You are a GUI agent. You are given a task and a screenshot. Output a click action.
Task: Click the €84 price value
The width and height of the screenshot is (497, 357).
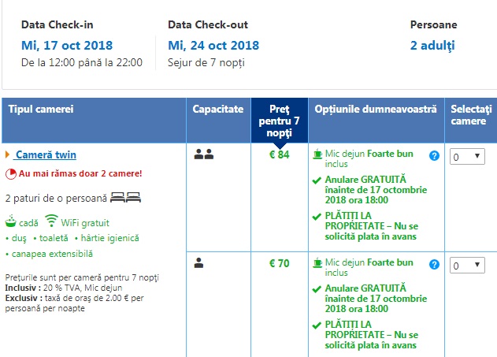pyautogui.click(x=279, y=154)
